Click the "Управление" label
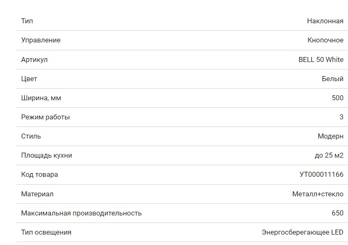 41,40
